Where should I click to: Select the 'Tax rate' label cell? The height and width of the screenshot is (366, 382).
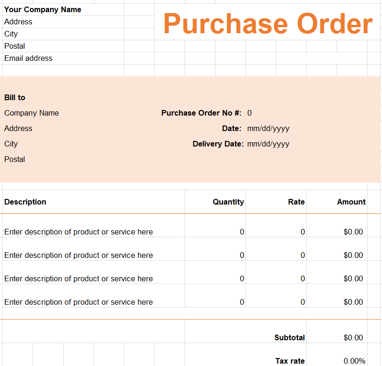click(290, 361)
